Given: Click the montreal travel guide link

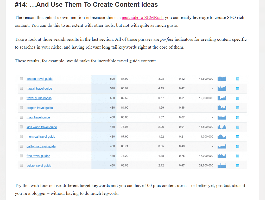Looking at the screenshot, I should (41, 137).
